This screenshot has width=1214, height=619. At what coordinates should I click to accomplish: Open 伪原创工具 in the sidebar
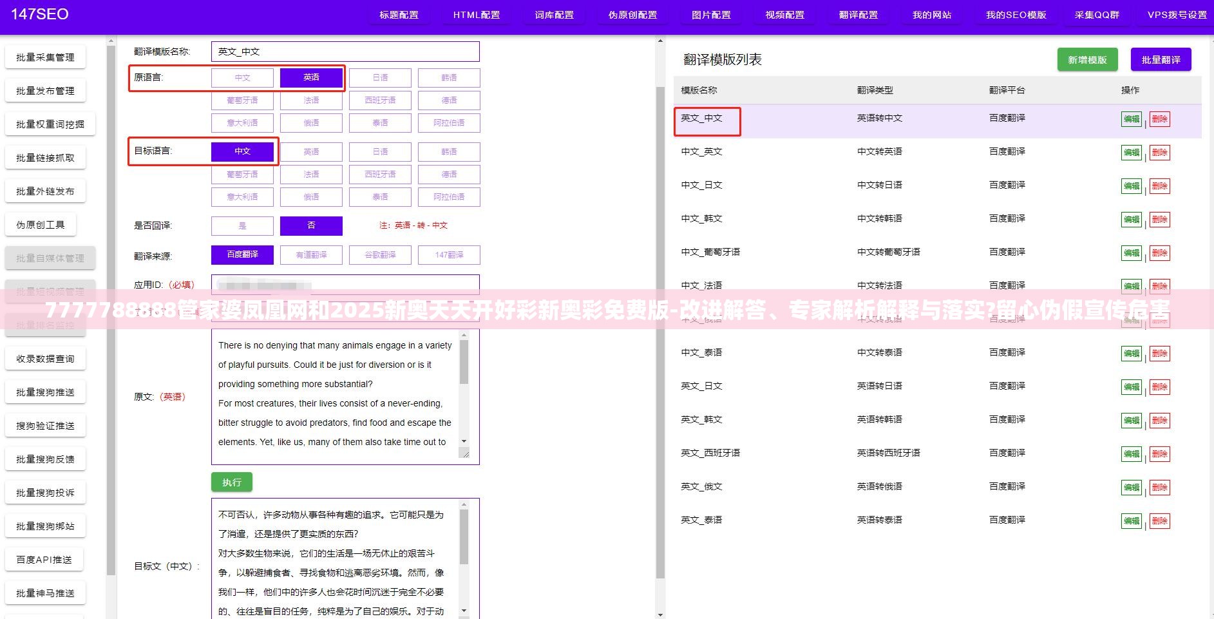(x=41, y=225)
